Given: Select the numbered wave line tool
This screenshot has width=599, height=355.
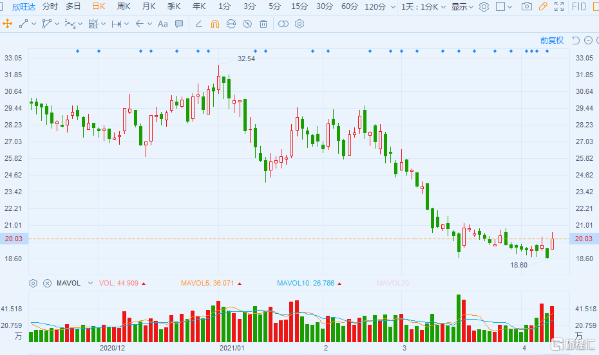Looking at the screenshot, I should 70,24.
